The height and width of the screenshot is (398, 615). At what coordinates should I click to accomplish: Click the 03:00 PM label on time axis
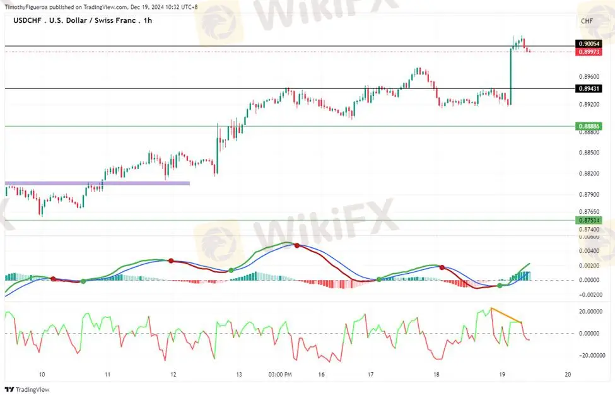pos(279,374)
